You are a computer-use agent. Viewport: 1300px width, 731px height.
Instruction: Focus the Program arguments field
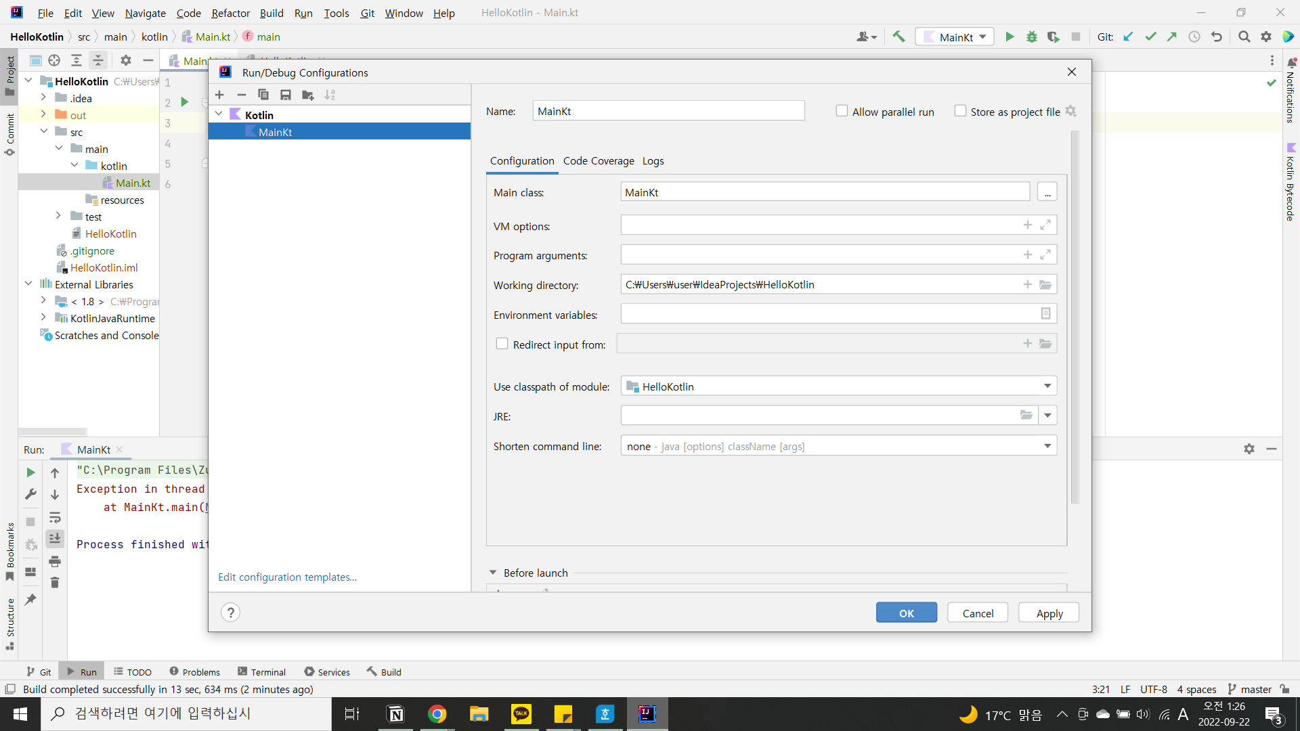tap(838, 254)
